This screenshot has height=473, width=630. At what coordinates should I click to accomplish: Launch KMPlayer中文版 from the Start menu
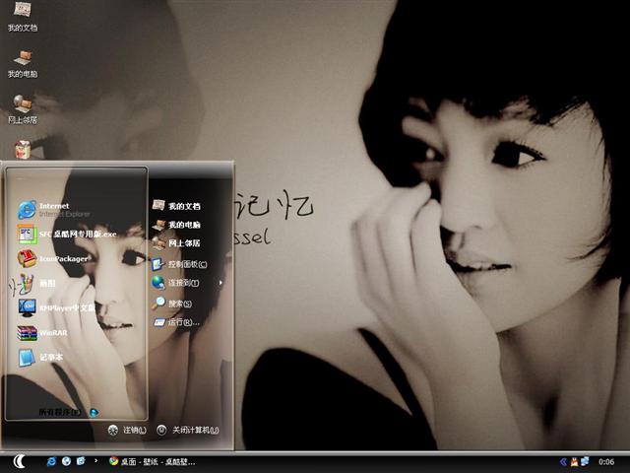(x=56, y=307)
